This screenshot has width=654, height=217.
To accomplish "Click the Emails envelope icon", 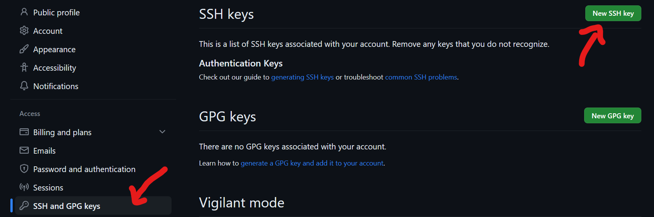I will click(24, 150).
